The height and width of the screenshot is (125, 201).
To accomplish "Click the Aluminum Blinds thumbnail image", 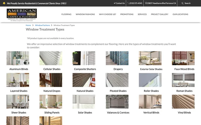I will tap(18, 58).
